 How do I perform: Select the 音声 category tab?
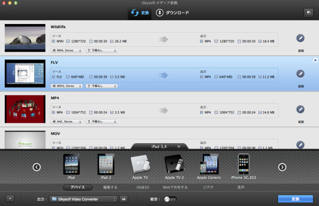click(241, 187)
